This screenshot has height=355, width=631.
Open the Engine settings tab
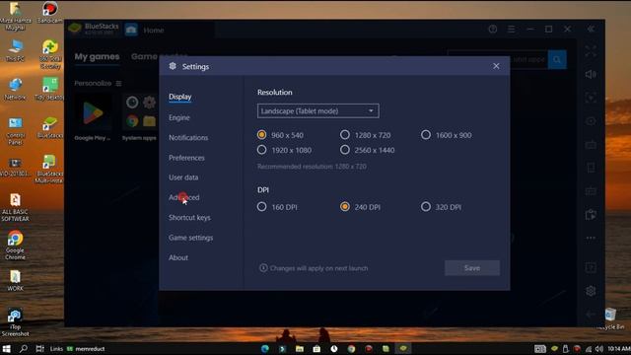179,117
